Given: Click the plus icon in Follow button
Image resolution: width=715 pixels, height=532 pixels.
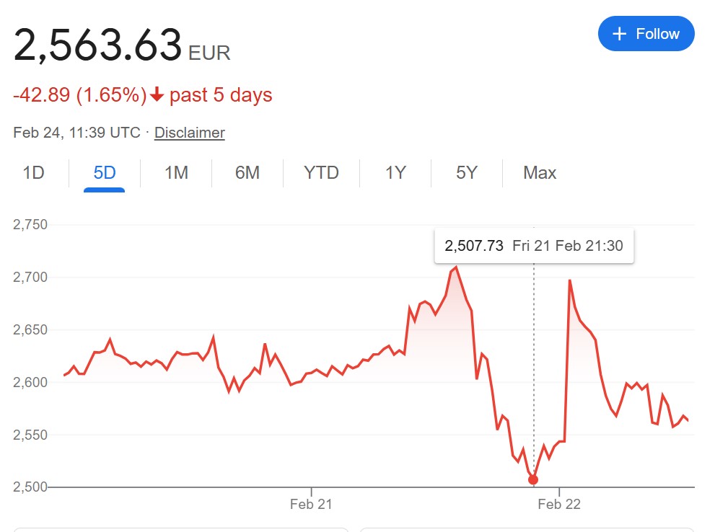Looking at the screenshot, I should coord(619,33).
